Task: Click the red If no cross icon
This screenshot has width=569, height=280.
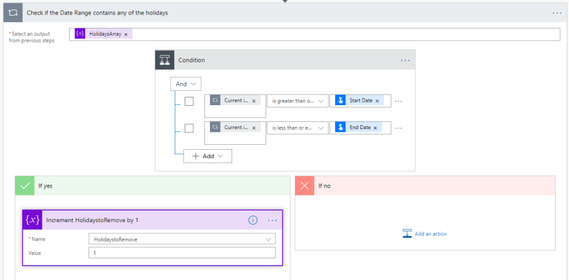Action: coord(305,186)
